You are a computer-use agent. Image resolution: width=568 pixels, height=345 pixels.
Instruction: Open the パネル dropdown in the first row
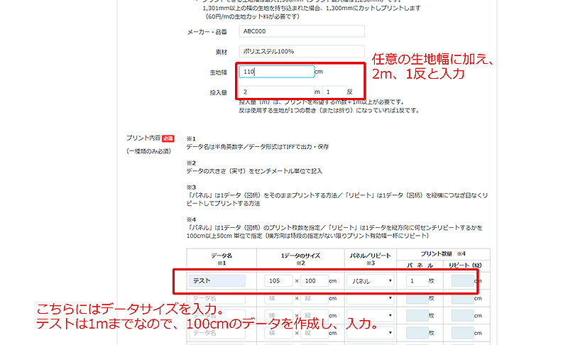(x=371, y=281)
